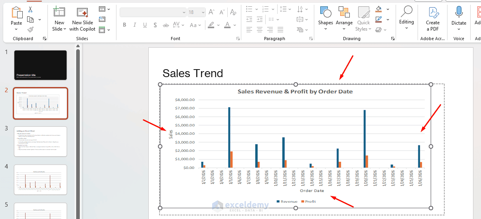Screen dimensions: 481x219
Task: Click the slide Section icon
Action: (x=102, y=30)
